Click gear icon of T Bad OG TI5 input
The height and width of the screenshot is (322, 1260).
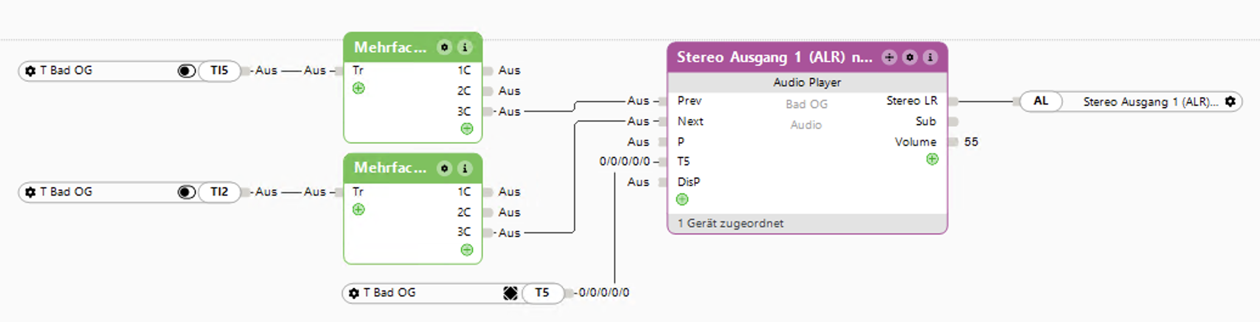coord(30,71)
